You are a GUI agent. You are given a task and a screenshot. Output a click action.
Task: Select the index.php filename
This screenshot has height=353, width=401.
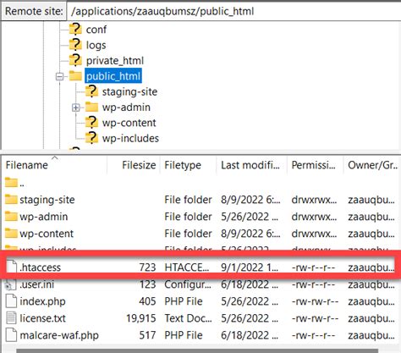tap(42, 301)
